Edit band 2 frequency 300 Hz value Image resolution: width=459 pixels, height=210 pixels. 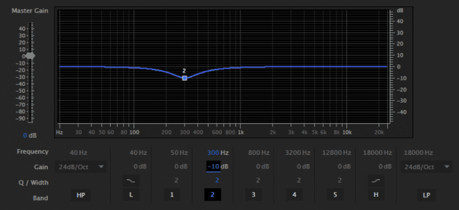tap(218, 153)
